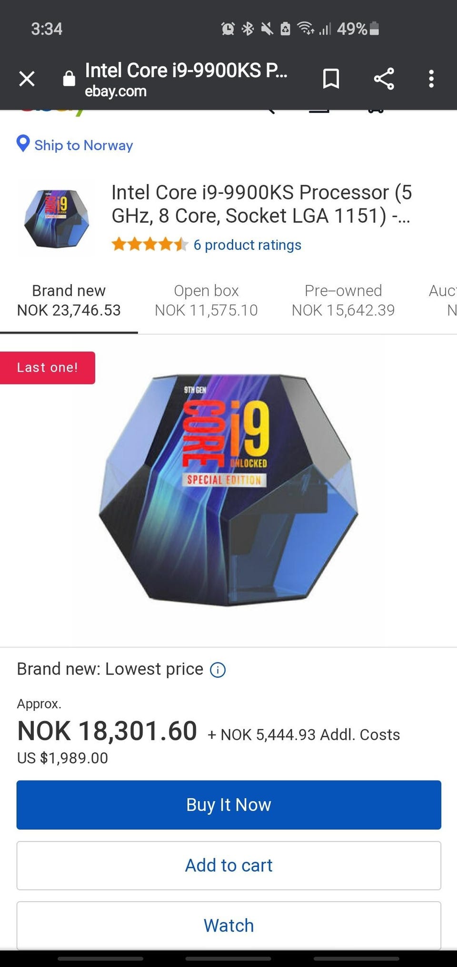This screenshot has width=457, height=967.
Task: Tap the Add to cart button
Action: [229, 865]
